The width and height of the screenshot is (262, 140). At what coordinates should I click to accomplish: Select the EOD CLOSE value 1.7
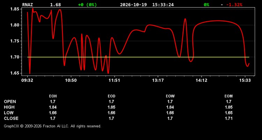tap(111, 118)
